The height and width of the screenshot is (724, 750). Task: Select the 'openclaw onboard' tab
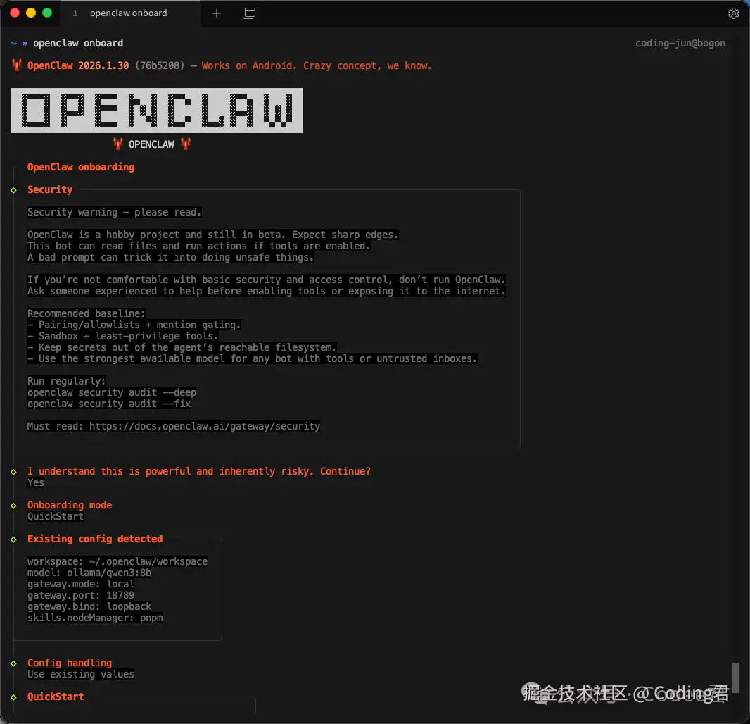[129, 13]
